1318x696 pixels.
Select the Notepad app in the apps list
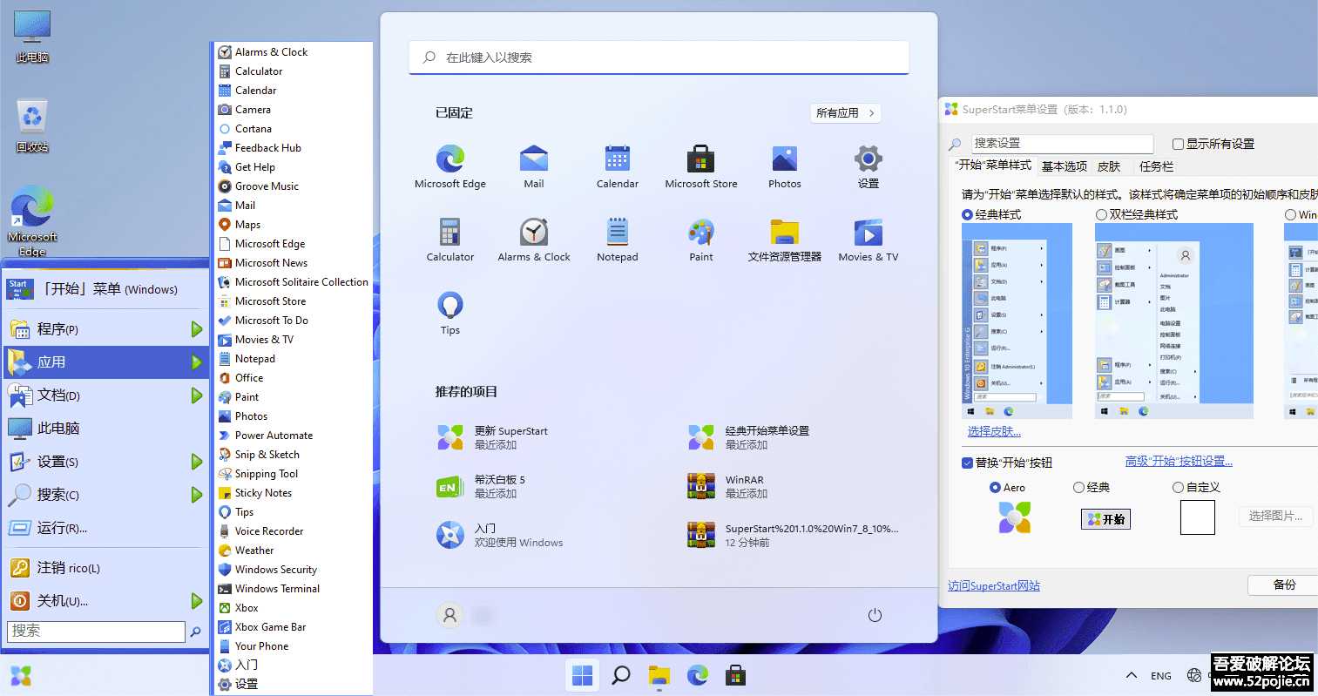(253, 358)
